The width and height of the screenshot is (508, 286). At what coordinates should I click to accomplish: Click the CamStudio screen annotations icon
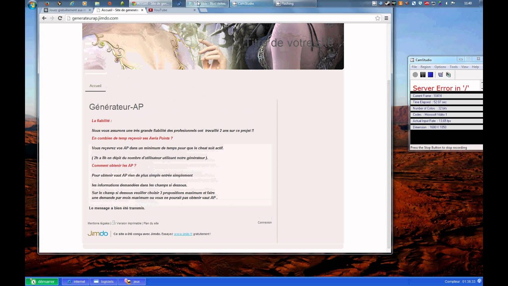448,75
